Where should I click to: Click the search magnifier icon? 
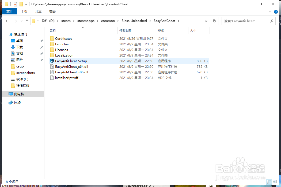click(x=272, y=21)
